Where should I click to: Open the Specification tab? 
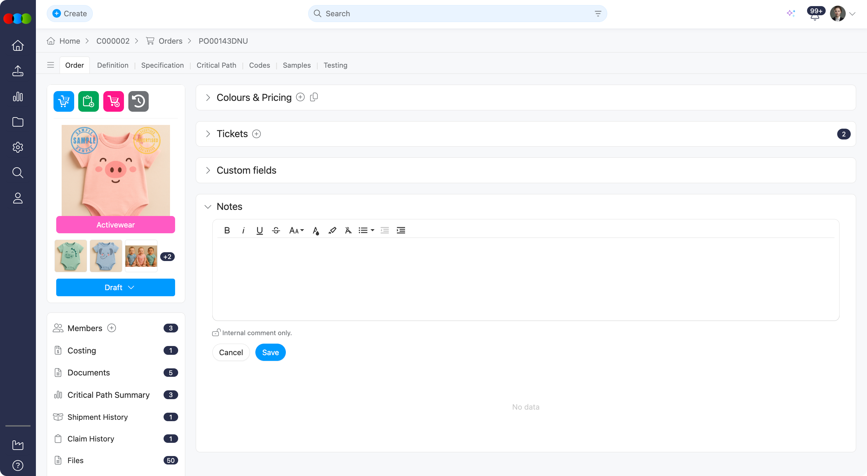(x=162, y=65)
